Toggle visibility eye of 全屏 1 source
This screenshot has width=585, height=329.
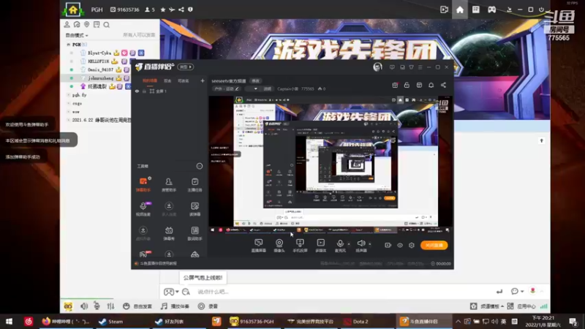point(137,91)
